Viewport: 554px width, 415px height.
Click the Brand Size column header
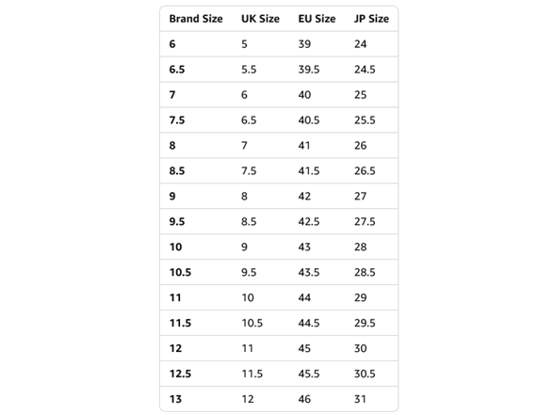coord(196,19)
